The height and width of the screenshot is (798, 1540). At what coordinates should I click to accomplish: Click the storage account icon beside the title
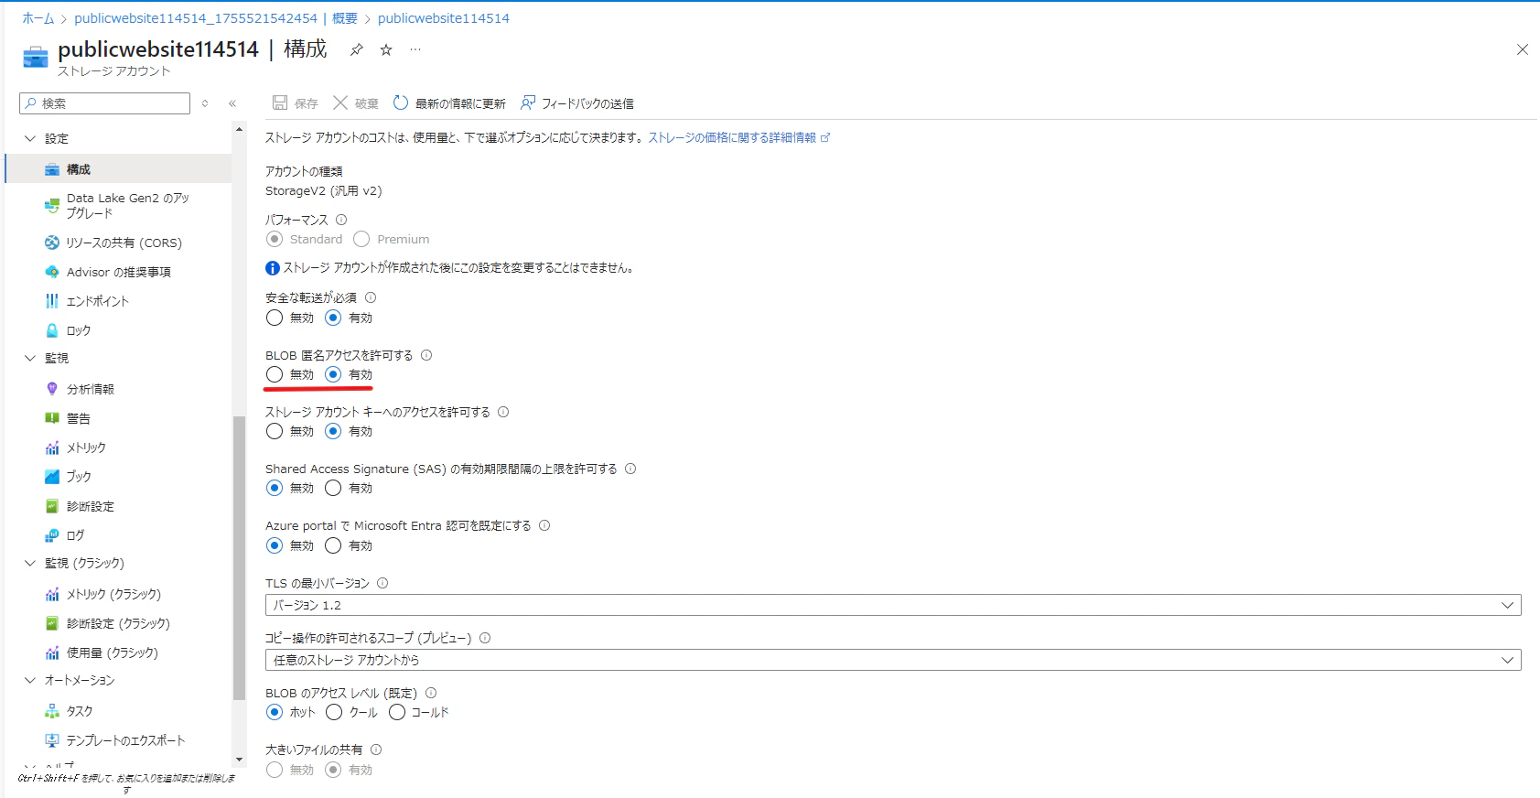click(36, 57)
